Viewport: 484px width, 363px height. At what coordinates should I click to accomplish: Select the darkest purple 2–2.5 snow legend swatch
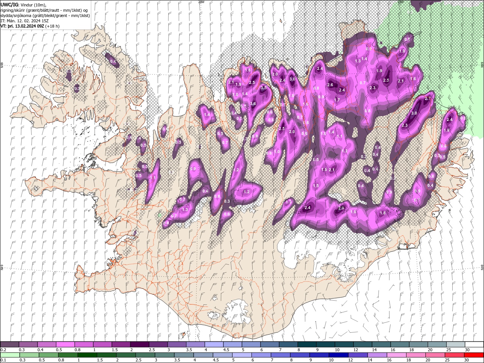pyautogui.click(x=139, y=344)
